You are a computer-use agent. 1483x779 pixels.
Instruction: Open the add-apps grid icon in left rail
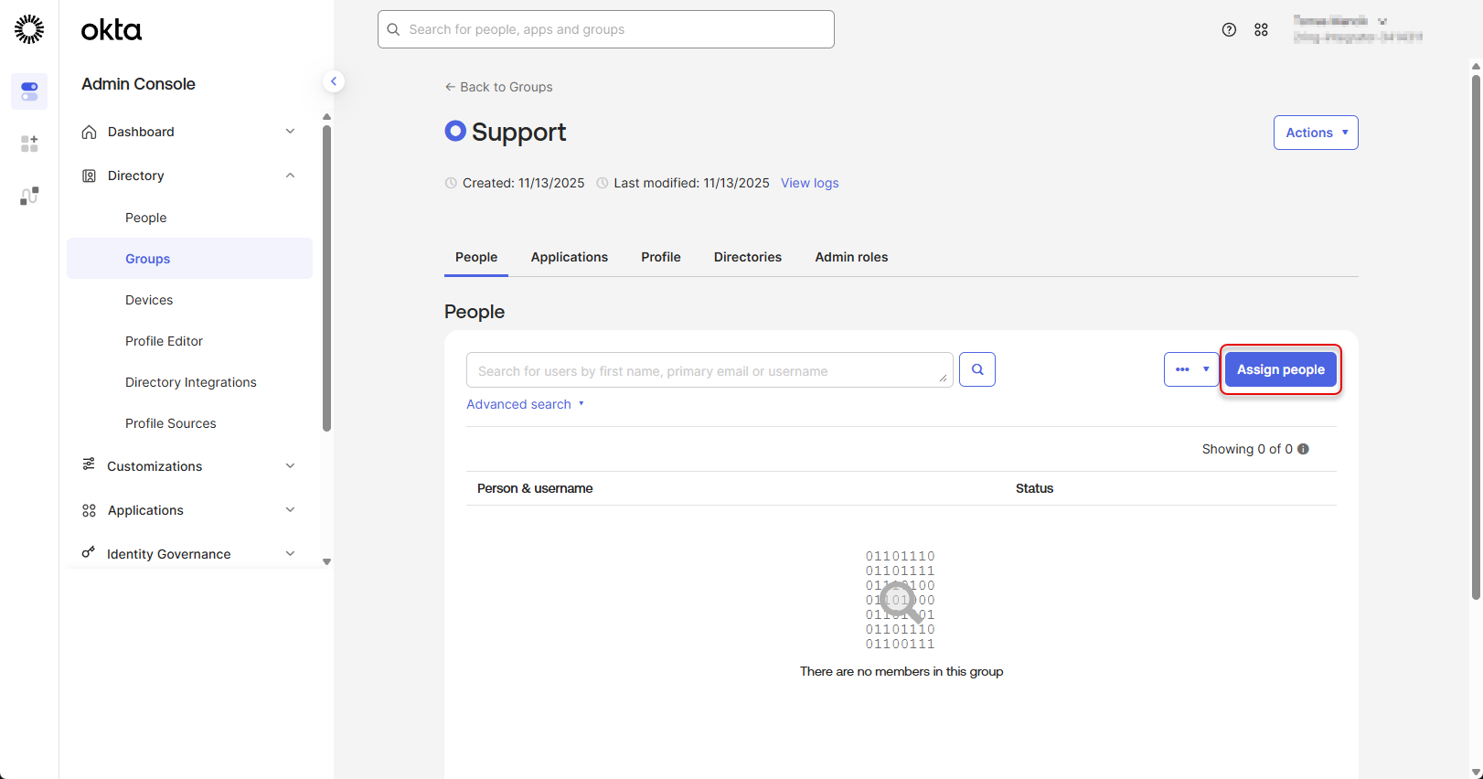[x=29, y=144]
